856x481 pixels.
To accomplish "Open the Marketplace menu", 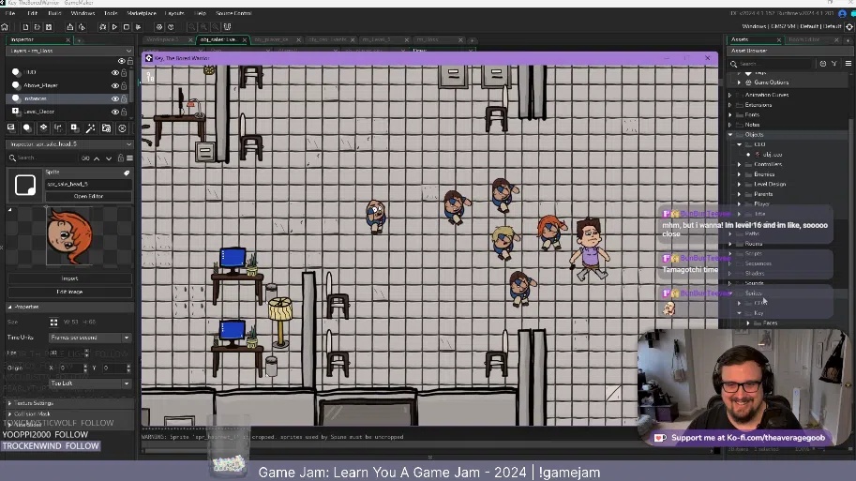I will point(142,13).
